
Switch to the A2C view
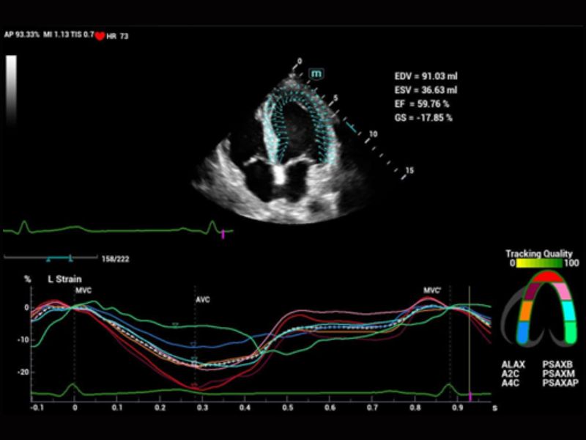pos(510,373)
